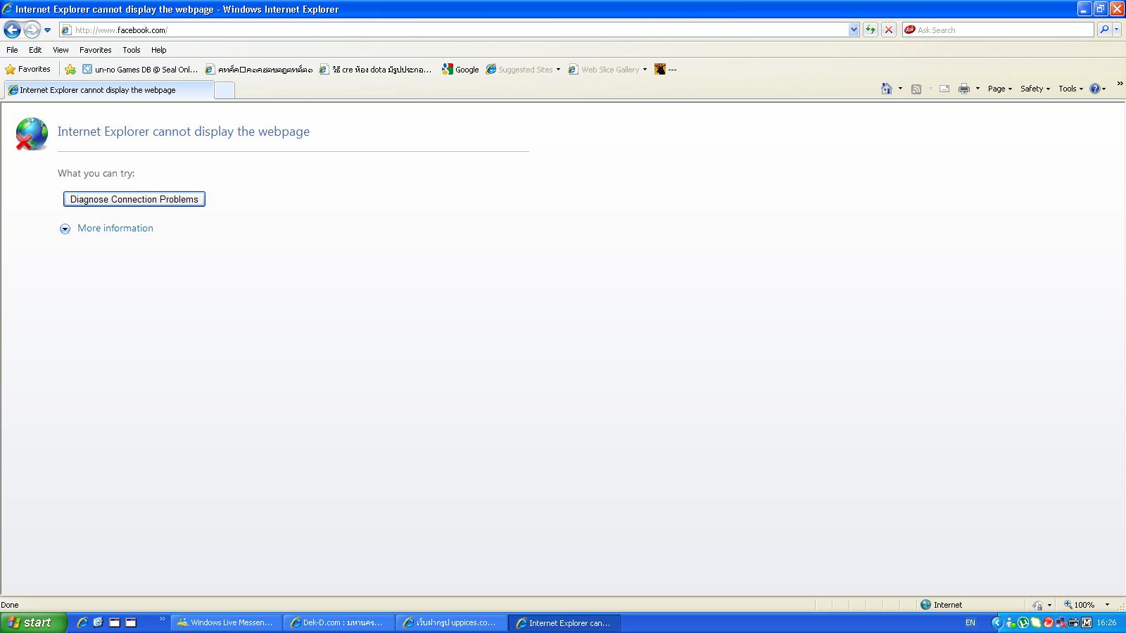Open the Favorites star button
The width and height of the screenshot is (1126, 633).
coord(28,69)
